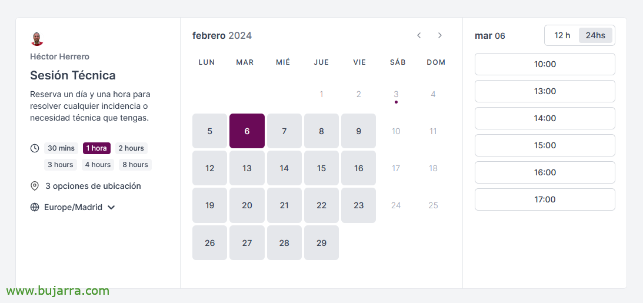
Task: Choose February 9 on the calendar
Action: point(359,131)
